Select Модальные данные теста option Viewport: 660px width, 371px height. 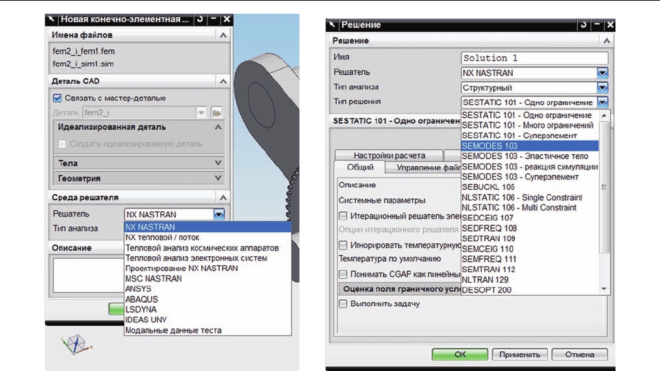pyautogui.click(x=207, y=330)
